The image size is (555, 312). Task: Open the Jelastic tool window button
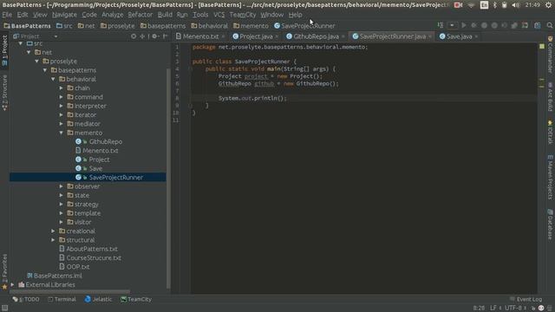[x=98, y=299]
